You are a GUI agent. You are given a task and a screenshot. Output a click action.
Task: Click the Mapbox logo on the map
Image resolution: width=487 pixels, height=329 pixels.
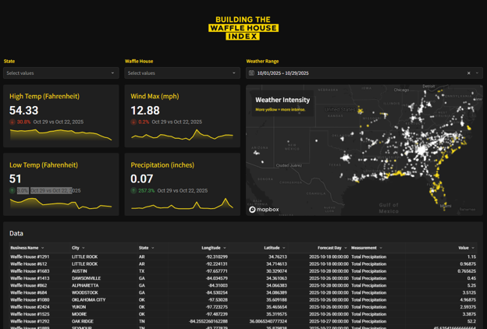[264, 209]
